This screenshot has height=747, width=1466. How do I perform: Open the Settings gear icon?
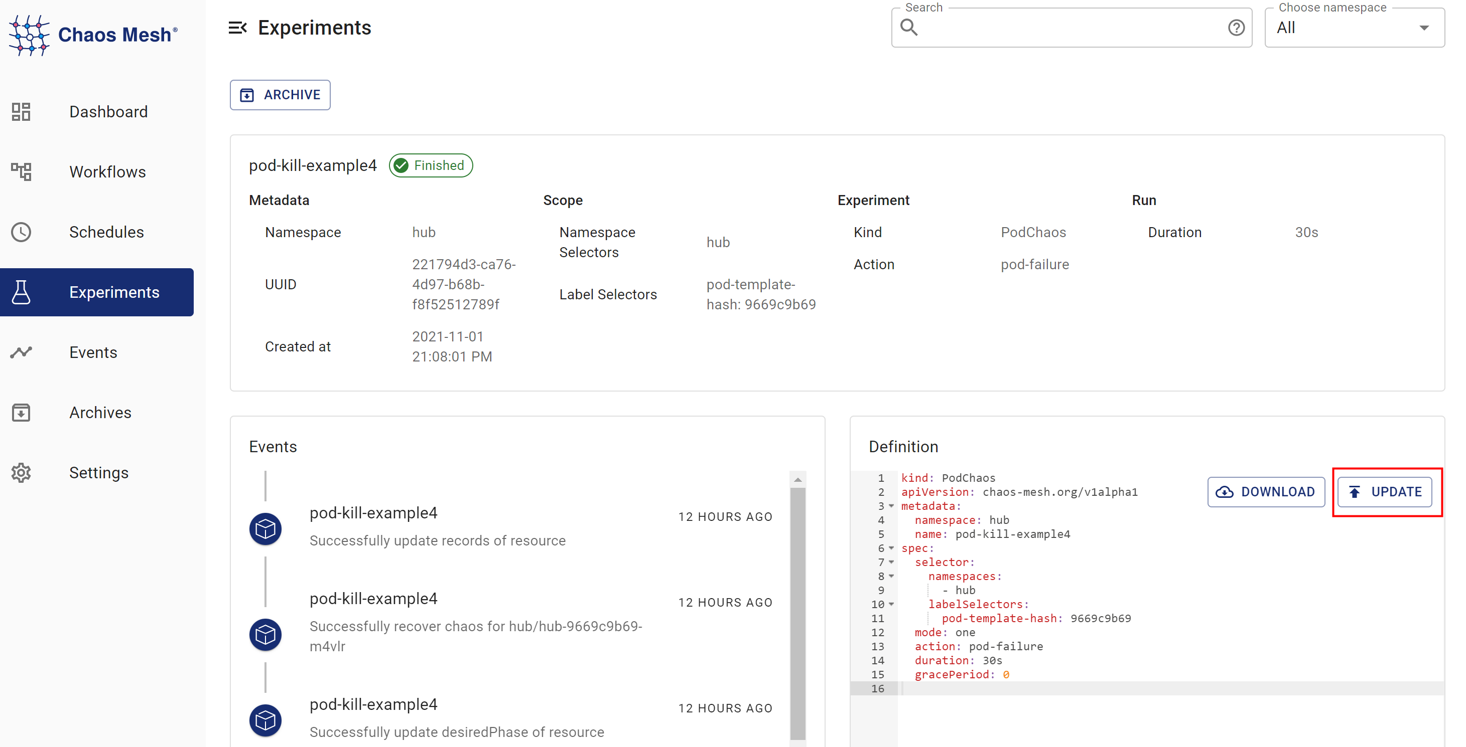[21, 473]
